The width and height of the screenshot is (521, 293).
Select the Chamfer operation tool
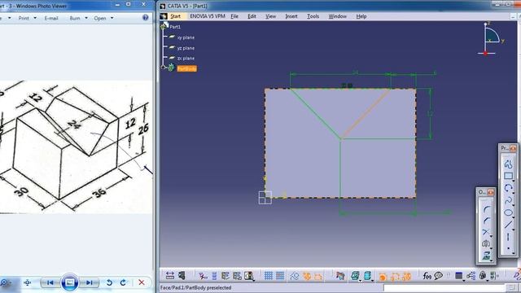(486, 221)
